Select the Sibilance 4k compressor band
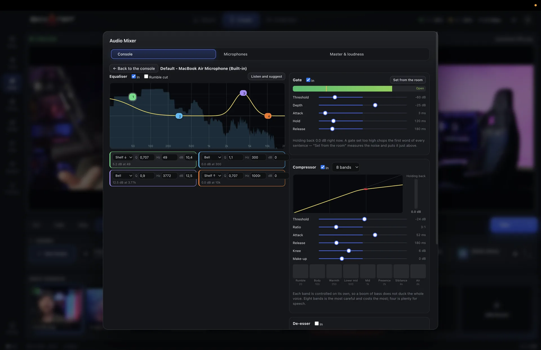Viewport: 541px width, 350px height. tap(401, 271)
